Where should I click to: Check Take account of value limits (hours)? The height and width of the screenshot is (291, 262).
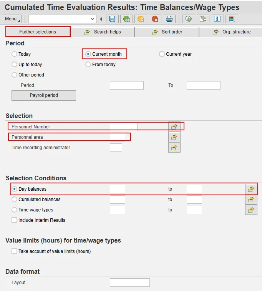pyautogui.click(x=14, y=251)
